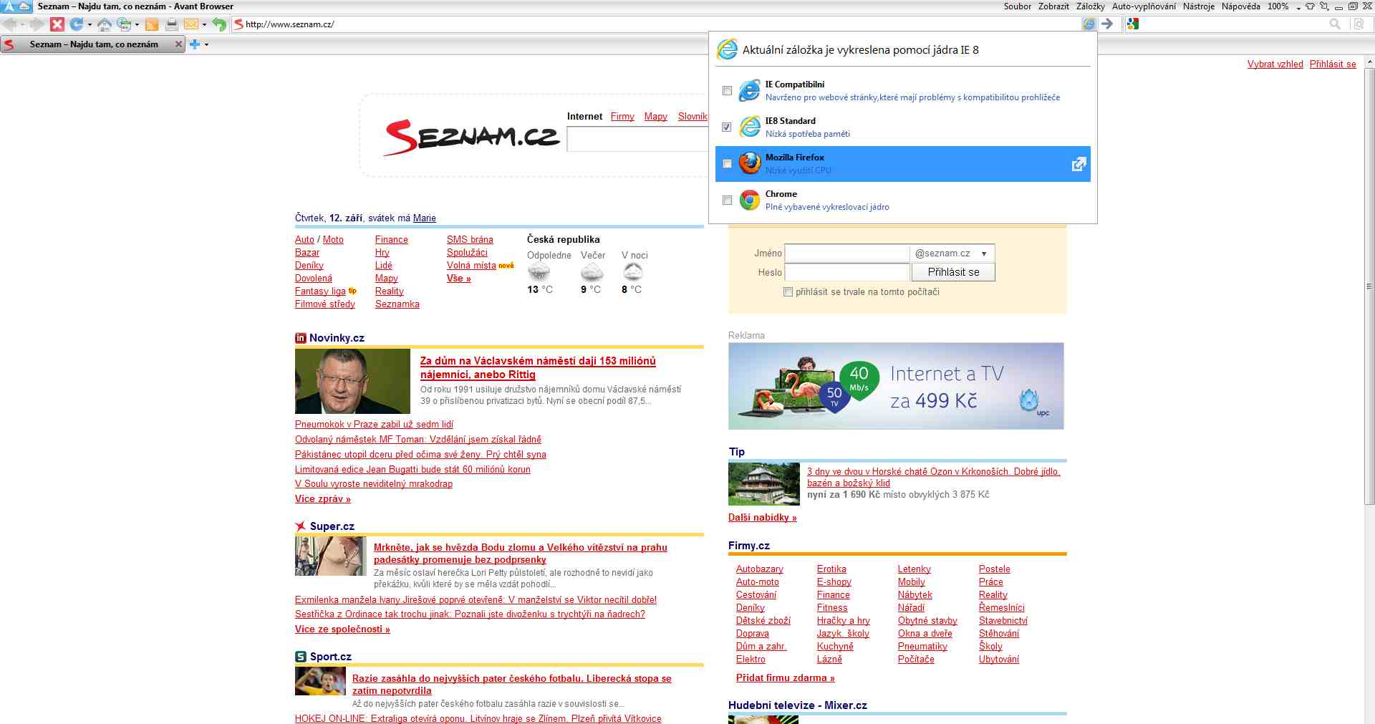Viewport: 1375px width, 724px height.
Task: Expand the history icon dropdown arrow
Action: pos(137,24)
